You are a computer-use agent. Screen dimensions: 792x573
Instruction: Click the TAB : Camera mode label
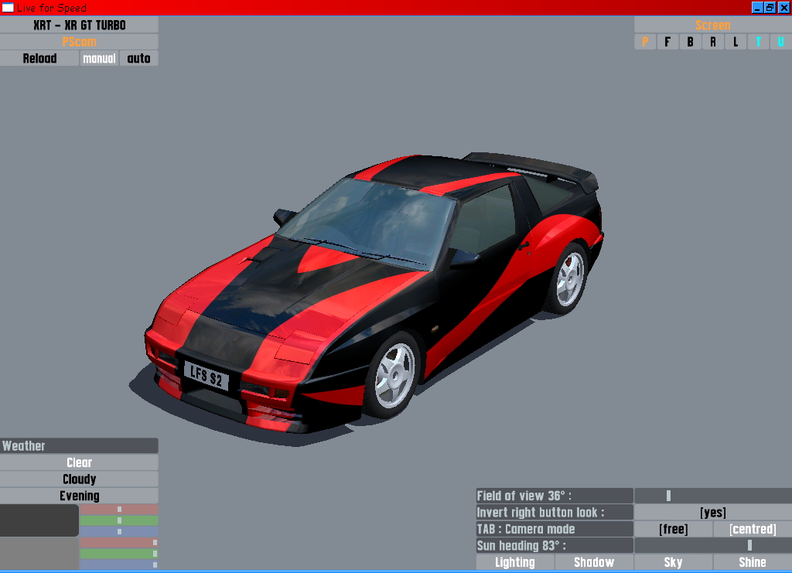point(555,529)
